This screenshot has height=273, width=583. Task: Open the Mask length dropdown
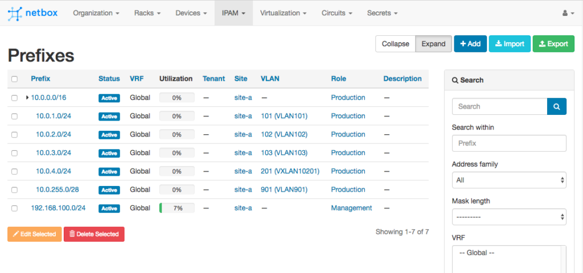pyautogui.click(x=509, y=217)
